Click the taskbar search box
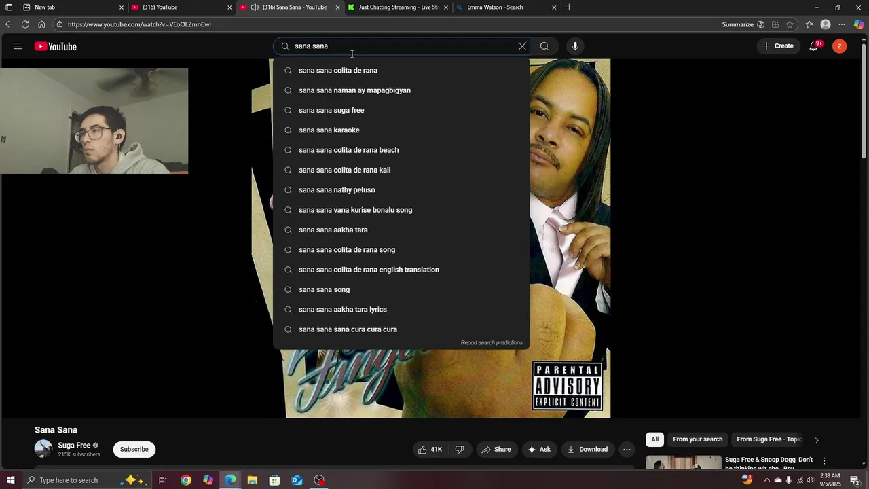Image resolution: width=869 pixels, height=489 pixels. (86, 480)
